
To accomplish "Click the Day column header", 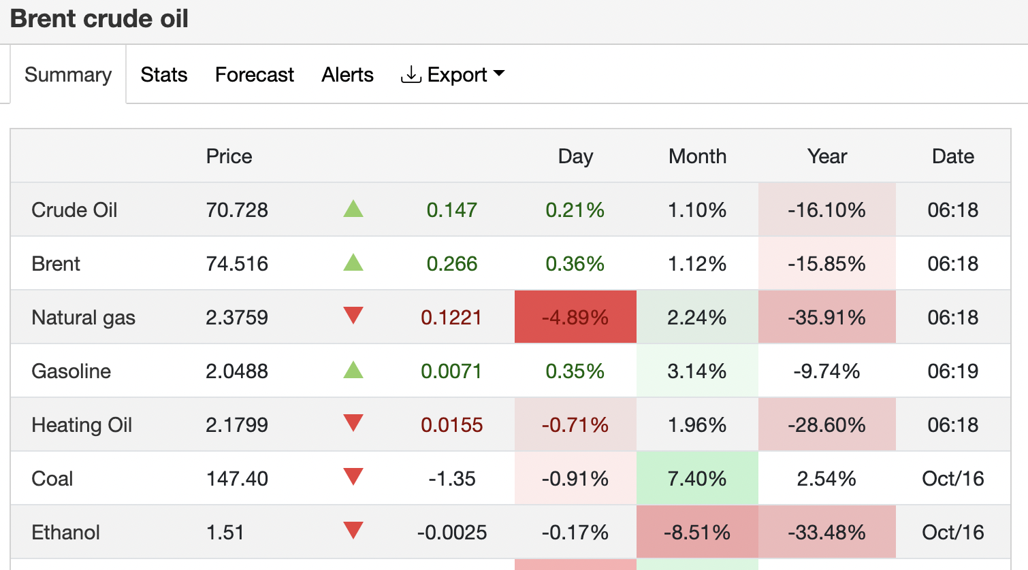I will coord(575,156).
